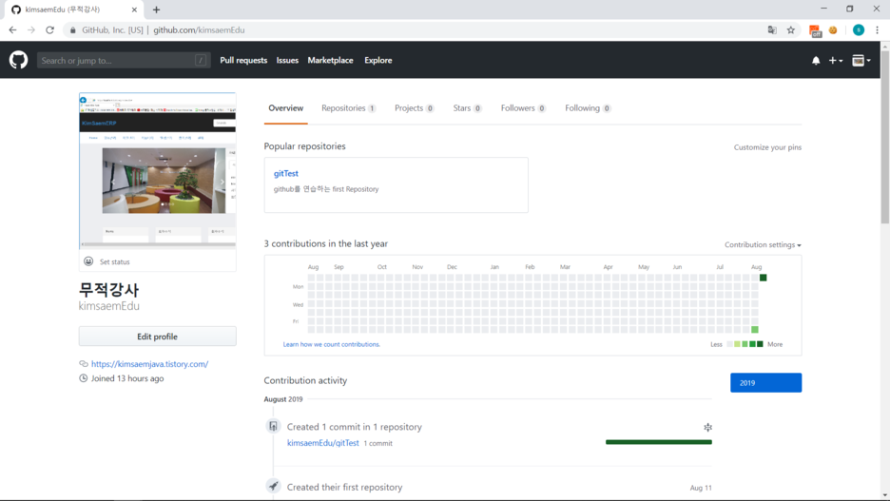Viewport: 890px width, 501px height.
Task: Click the GitHub Octocat logo
Action: 18,60
